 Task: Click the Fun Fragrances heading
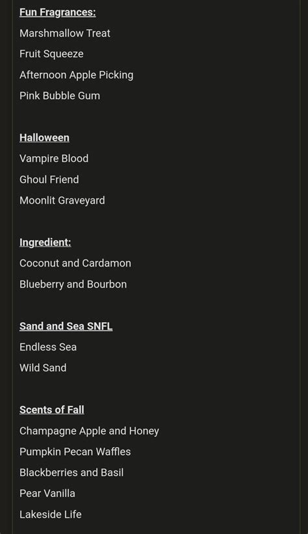point(58,12)
